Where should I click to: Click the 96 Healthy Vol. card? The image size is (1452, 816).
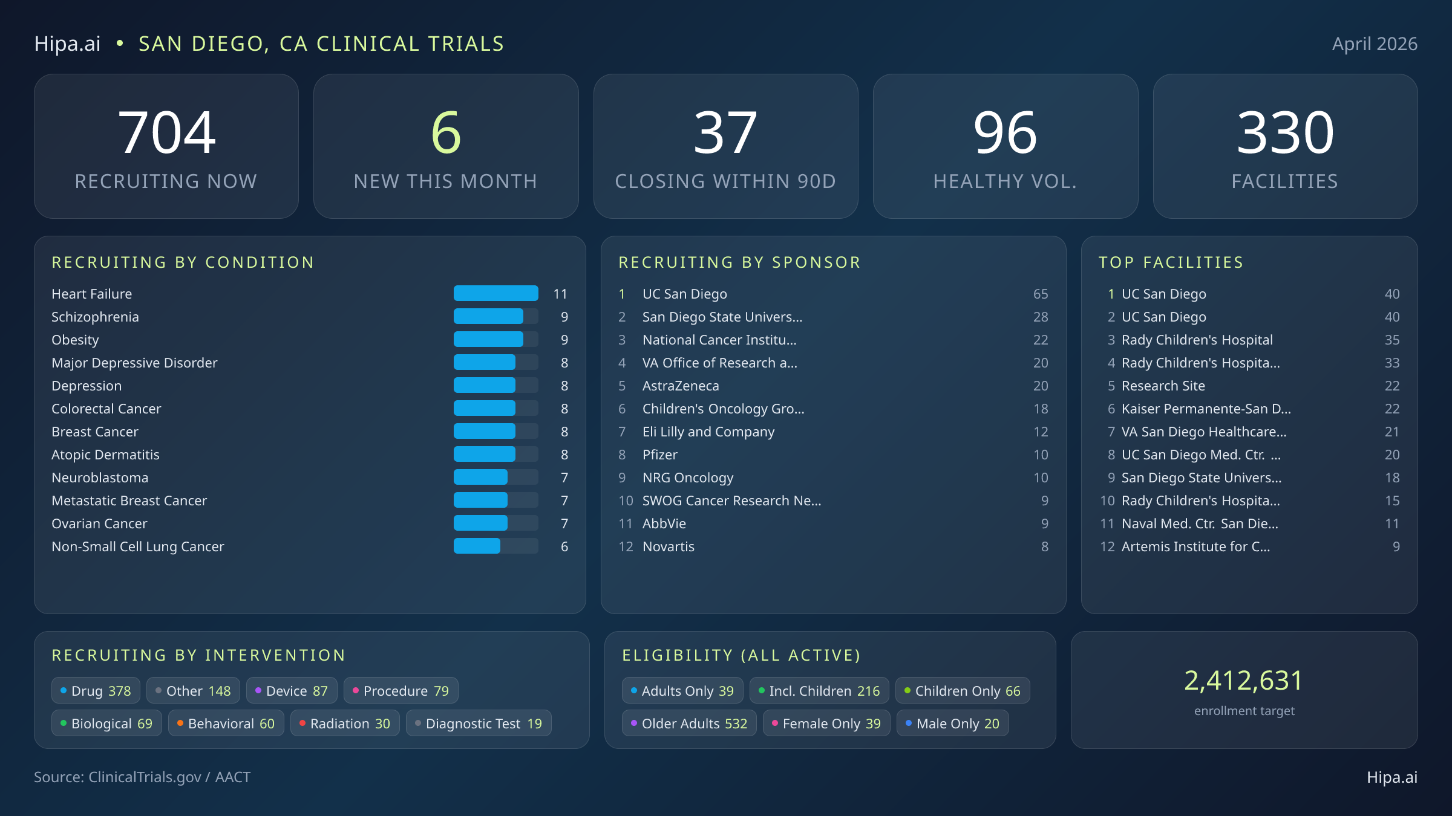1006,146
